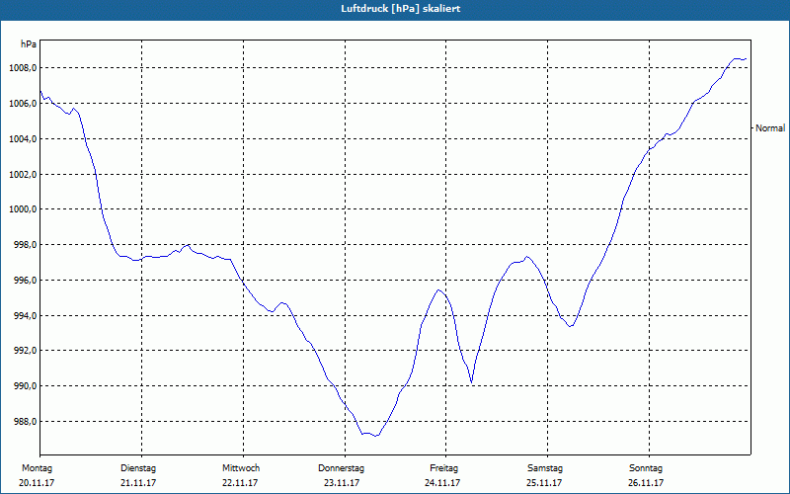Select the 1004,0 axis value

(x=23, y=138)
